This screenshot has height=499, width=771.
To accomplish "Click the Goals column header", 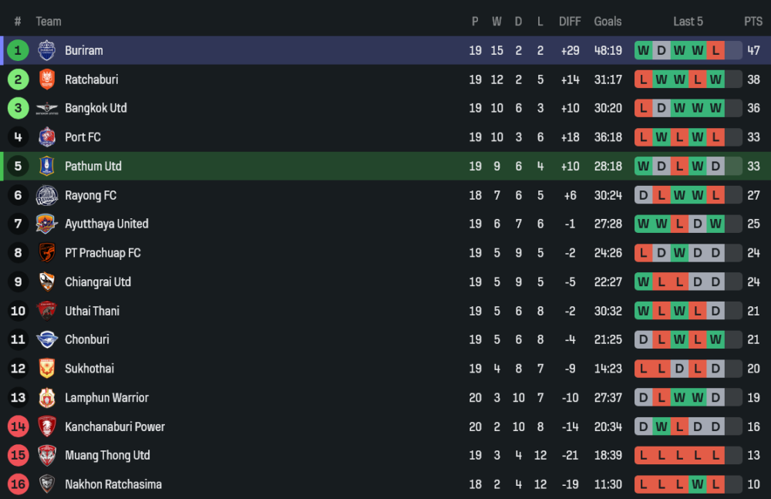I will point(608,22).
